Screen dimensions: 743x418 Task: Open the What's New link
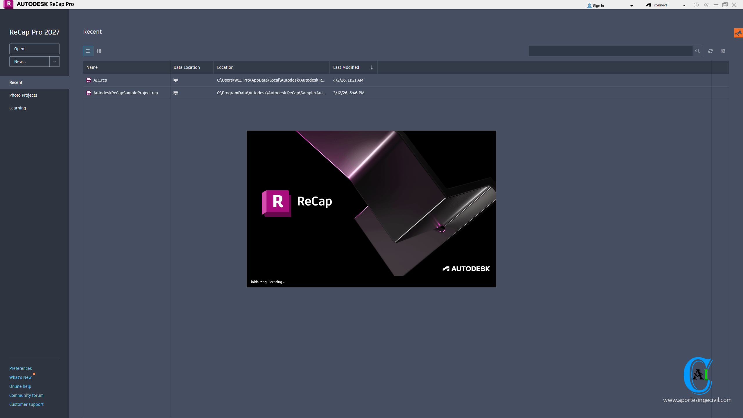(x=20, y=377)
